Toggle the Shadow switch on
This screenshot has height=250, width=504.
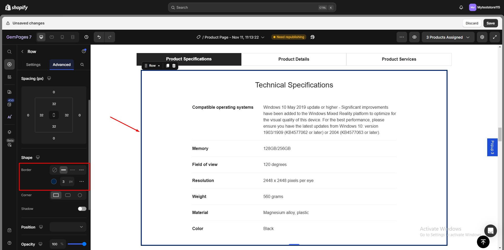click(x=82, y=209)
